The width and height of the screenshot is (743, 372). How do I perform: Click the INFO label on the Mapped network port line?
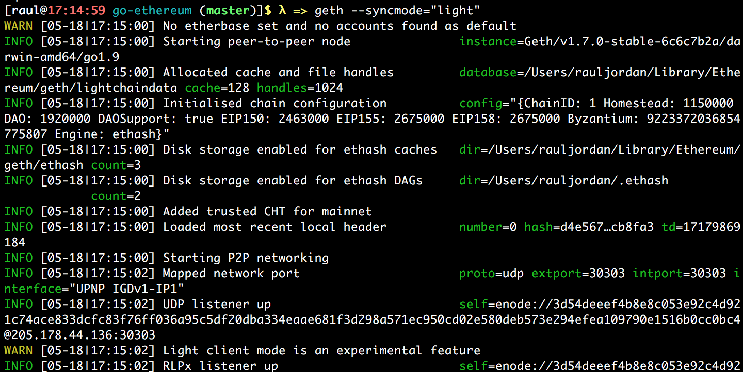pyautogui.click(x=18, y=273)
